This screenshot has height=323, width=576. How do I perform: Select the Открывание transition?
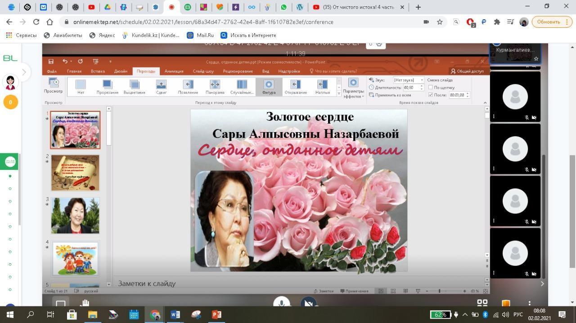[x=295, y=84]
